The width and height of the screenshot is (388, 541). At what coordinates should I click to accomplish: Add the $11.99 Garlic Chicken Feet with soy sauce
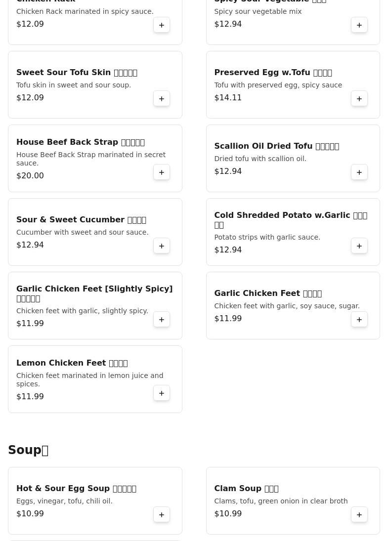point(359,320)
